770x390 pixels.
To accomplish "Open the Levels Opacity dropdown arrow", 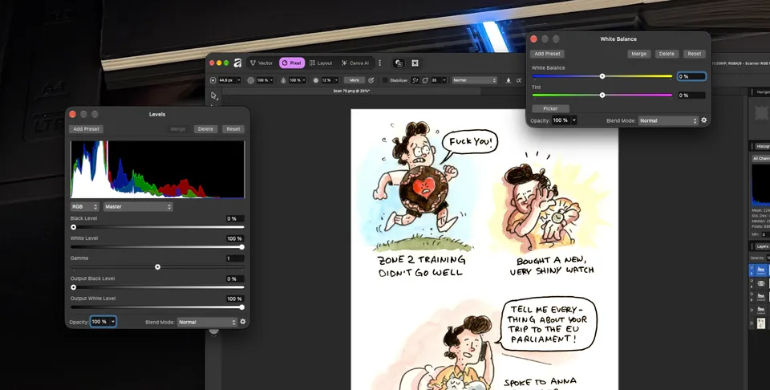I will (x=113, y=322).
